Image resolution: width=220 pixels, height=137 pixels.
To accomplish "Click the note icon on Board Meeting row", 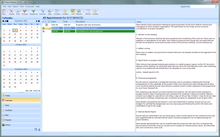I will (49, 28).
